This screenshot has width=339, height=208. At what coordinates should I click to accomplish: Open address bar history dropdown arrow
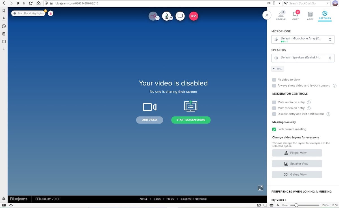tap(279, 3)
